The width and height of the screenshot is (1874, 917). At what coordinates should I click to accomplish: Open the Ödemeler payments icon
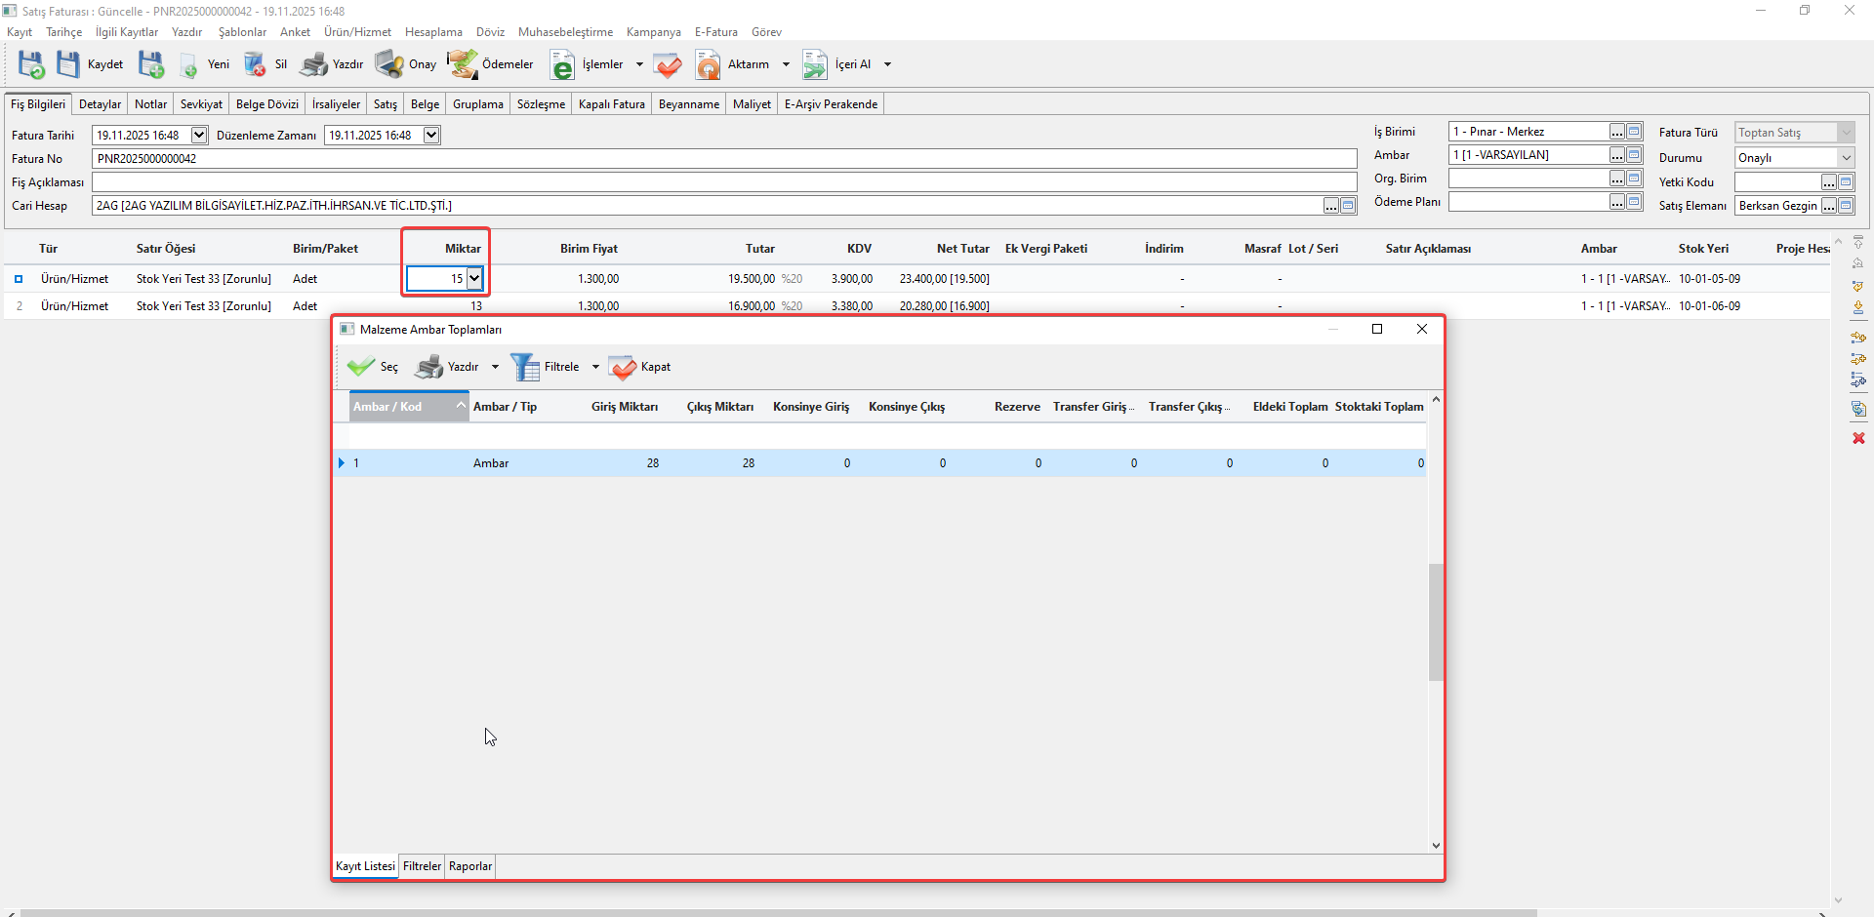(463, 64)
